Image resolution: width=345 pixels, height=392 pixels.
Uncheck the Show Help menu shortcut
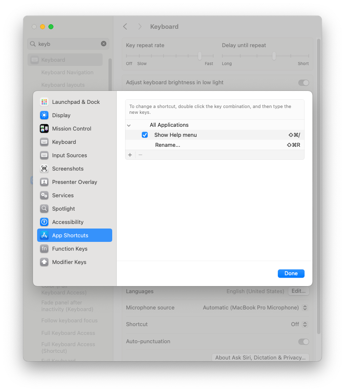coord(145,135)
